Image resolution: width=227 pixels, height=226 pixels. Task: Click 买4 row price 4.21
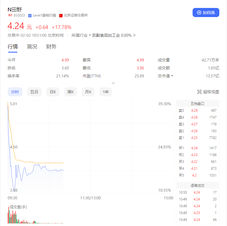[194, 168]
